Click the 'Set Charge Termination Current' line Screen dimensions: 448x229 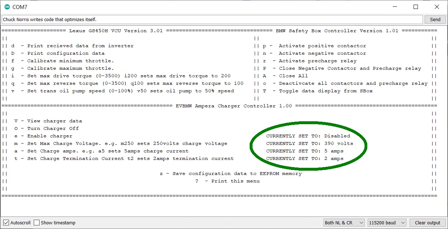pyautogui.click(x=124, y=159)
